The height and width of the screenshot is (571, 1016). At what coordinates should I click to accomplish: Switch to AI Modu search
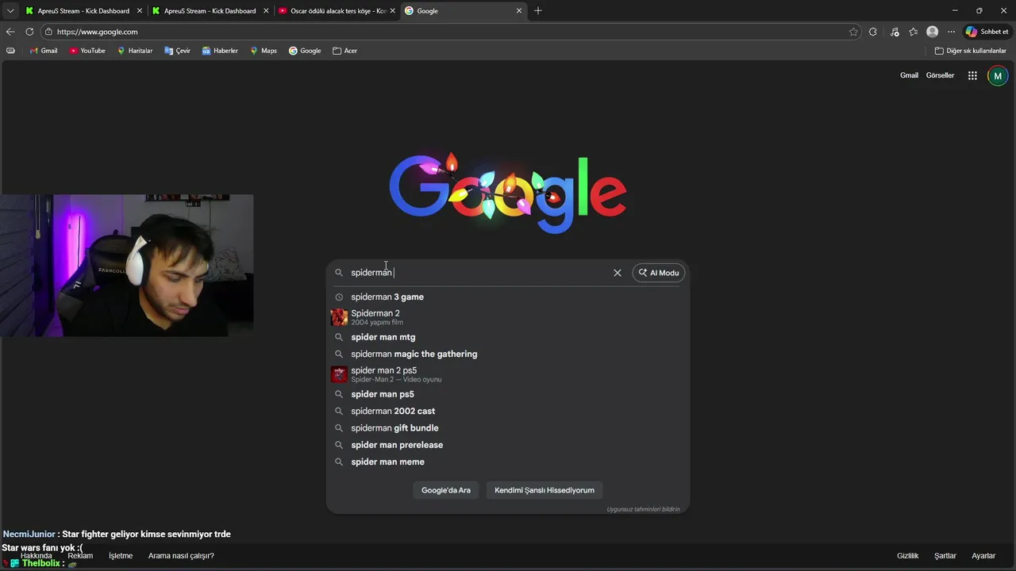(x=659, y=273)
